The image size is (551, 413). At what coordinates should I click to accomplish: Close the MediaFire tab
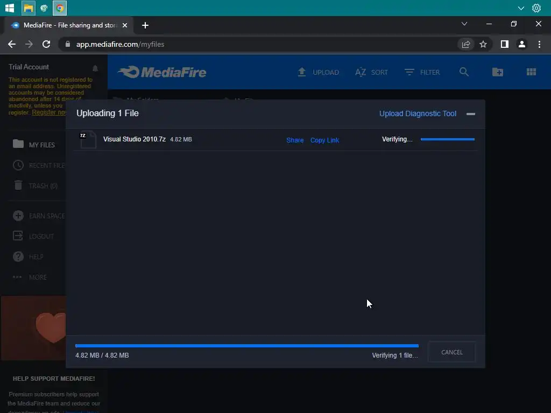coord(124,25)
